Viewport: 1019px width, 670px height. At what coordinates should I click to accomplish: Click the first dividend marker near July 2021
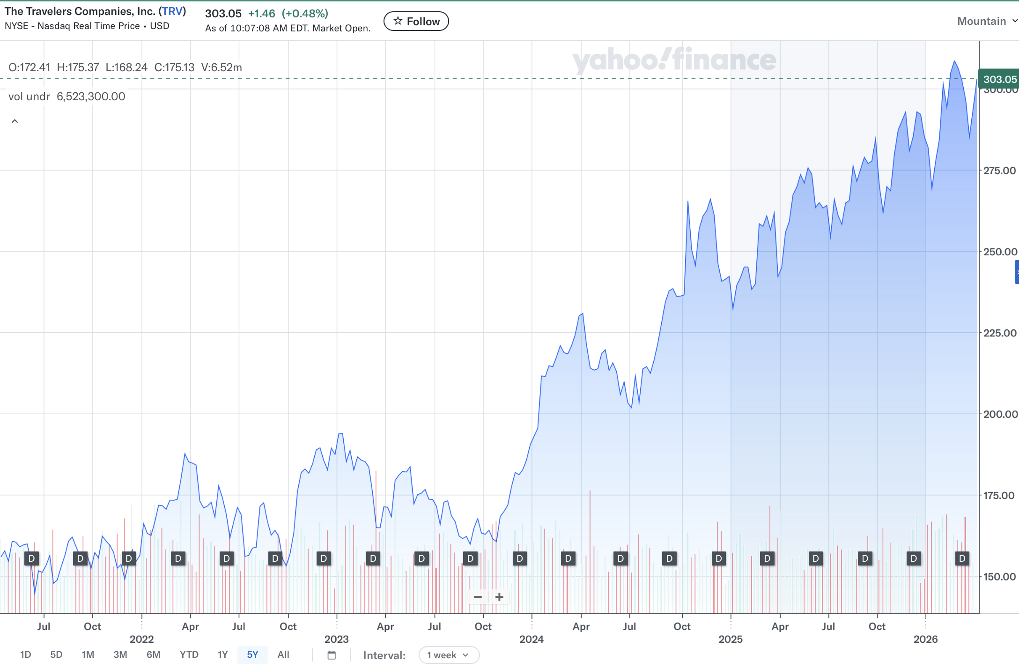click(32, 558)
